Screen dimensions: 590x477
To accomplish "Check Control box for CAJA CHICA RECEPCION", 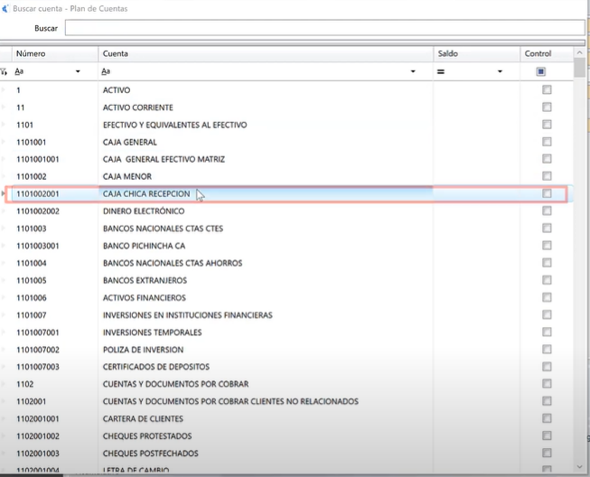I will coord(547,193).
